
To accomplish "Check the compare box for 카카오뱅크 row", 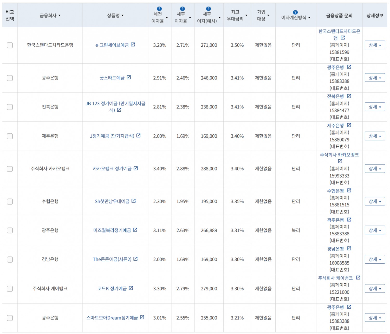I will pyautogui.click(x=10, y=169).
